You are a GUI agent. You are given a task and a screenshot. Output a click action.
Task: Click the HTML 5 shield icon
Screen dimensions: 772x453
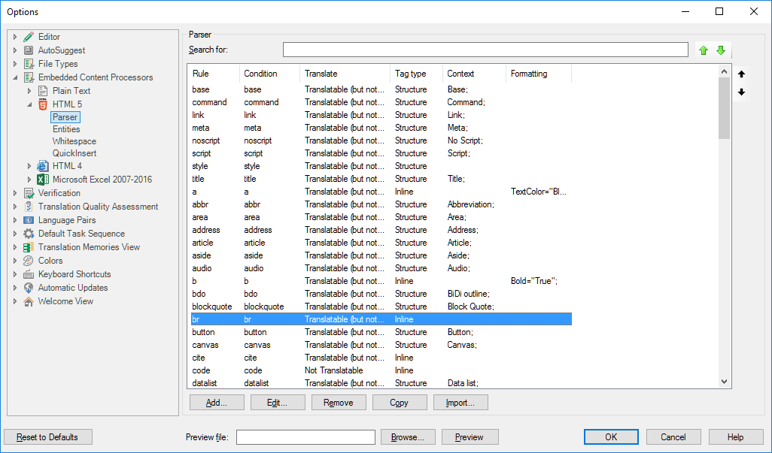click(43, 104)
